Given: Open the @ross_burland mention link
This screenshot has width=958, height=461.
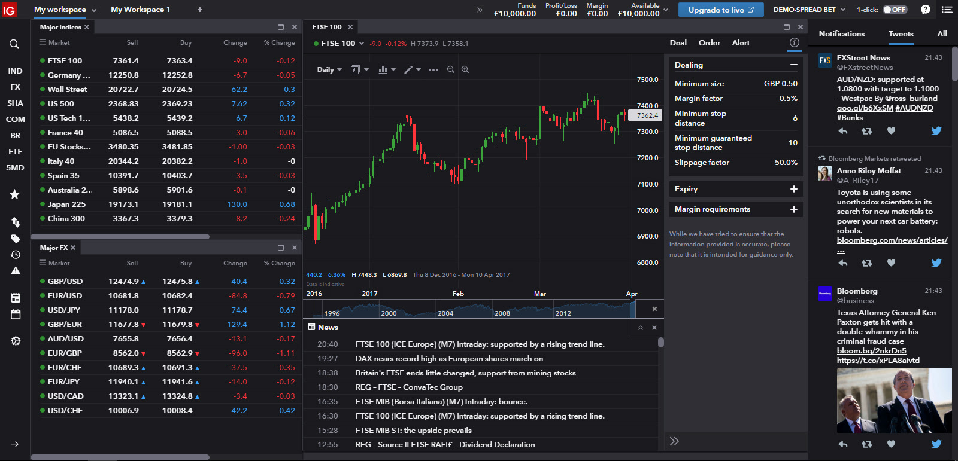Looking at the screenshot, I should [x=911, y=99].
